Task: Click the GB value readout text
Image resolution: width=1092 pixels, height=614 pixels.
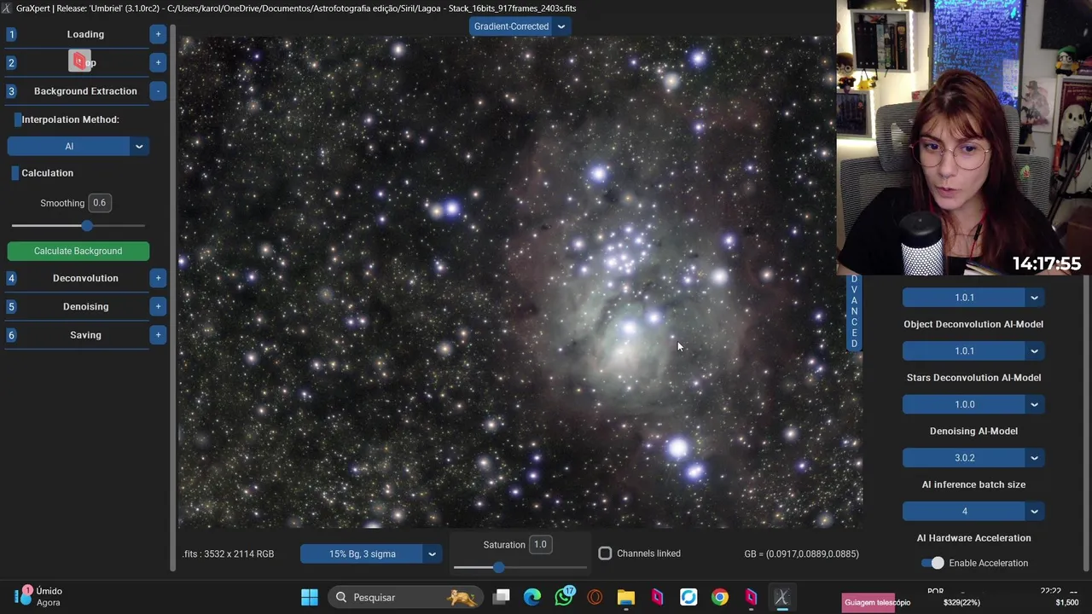Action: tap(801, 554)
